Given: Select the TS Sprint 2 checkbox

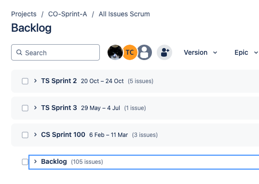Looking at the screenshot, I should pyautogui.click(x=25, y=81).
